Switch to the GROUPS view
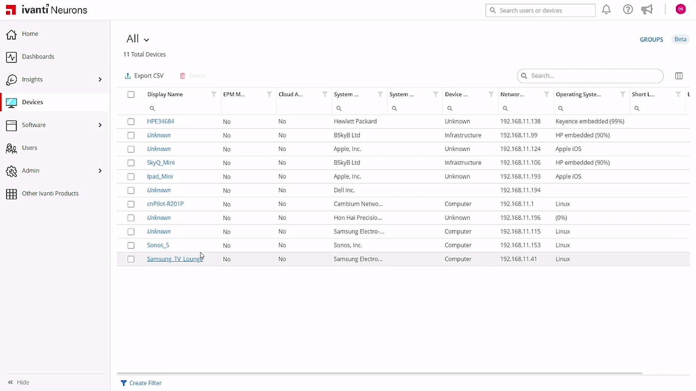The width and height of the screenshot is (696, 391). coord(651,39)
